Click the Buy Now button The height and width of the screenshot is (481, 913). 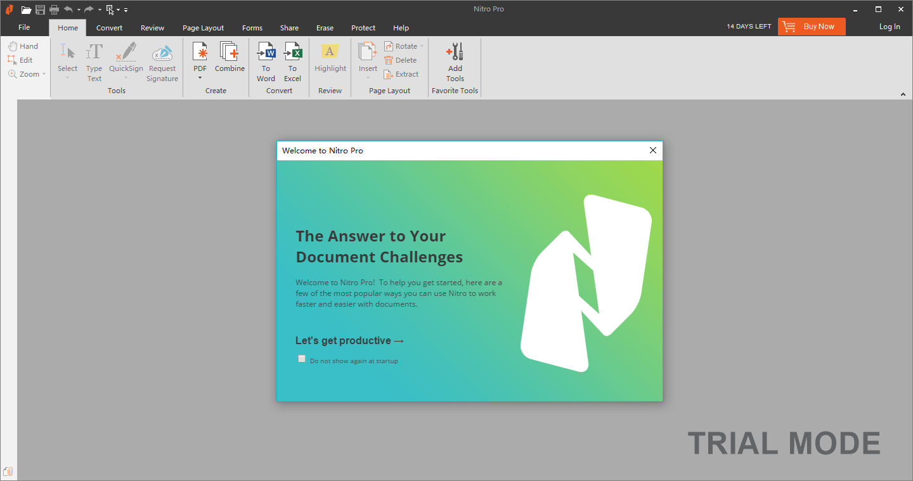pyautogui.click(x=812, y=27)
